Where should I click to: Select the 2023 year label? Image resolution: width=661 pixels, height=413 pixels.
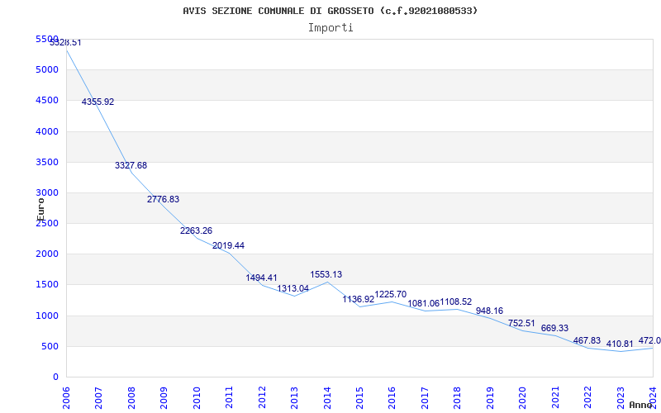(x=621, y=398)
